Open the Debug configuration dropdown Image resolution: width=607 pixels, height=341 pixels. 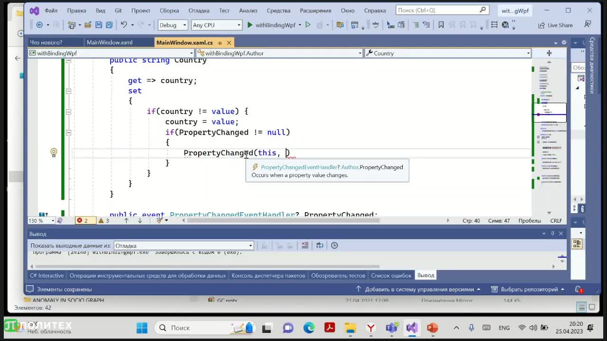(x=173, y=25)
